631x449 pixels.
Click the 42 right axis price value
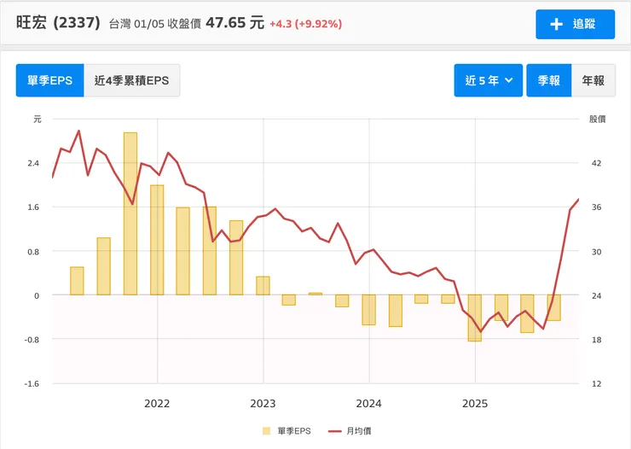click(596, 163)
